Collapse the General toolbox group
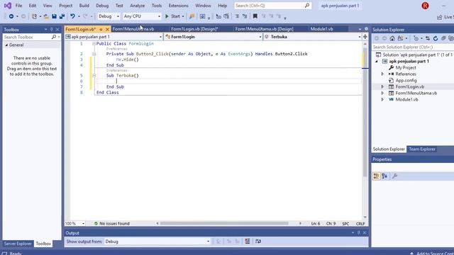The height and width of the screenshot is (255, 454). pos(6,45)
